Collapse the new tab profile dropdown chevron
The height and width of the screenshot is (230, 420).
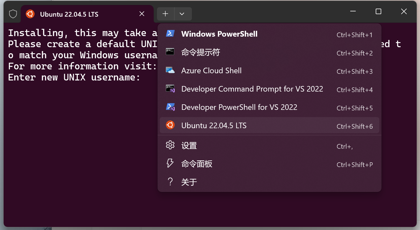pyautogui.click(x=182, y=14)
